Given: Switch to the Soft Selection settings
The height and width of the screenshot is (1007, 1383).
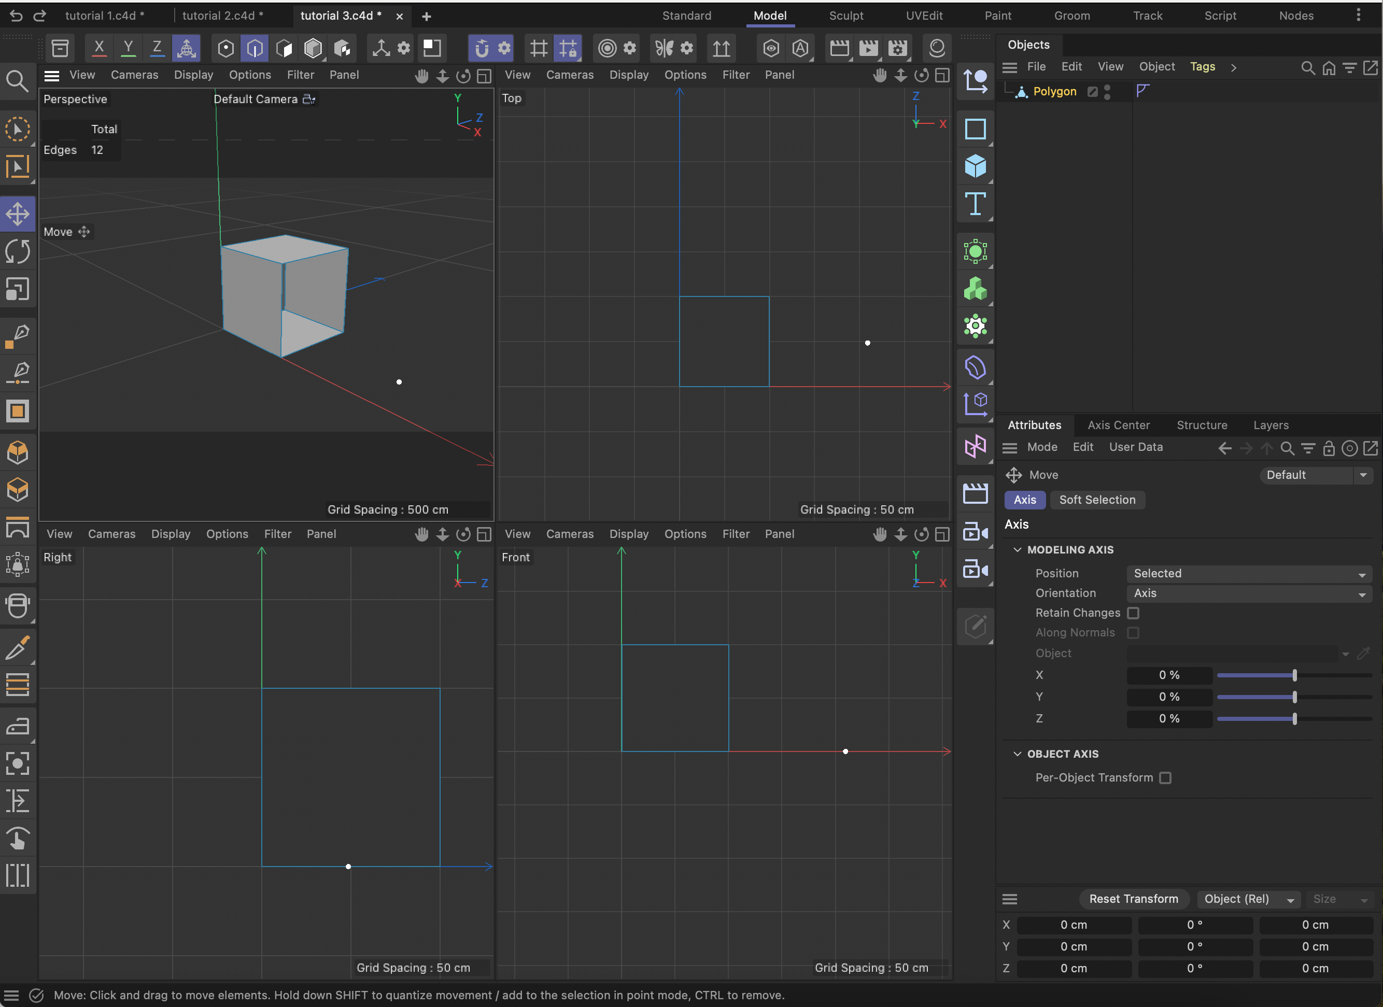Looking at the screenshot, I should coord(1097,500).
